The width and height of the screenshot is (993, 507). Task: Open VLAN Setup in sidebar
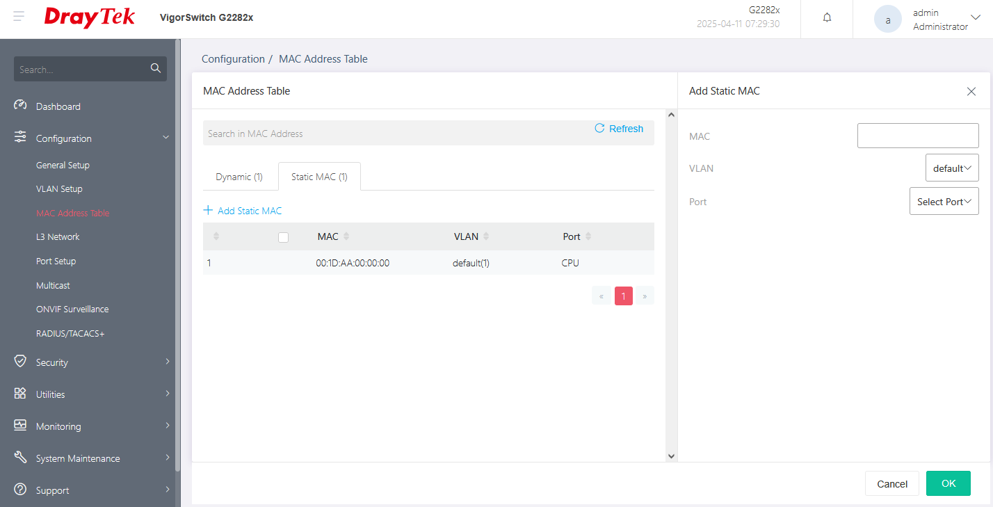pyautogui.click(x=59, y=189)
